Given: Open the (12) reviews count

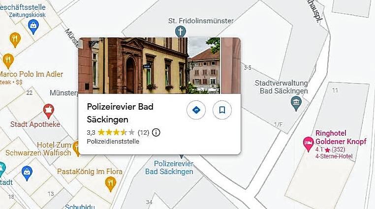Looking at the screenshot, I should [144, 132].
